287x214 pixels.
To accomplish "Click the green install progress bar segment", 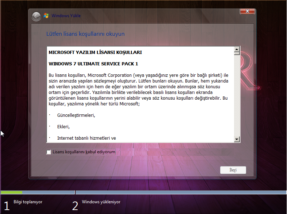I will coord(11,193).
